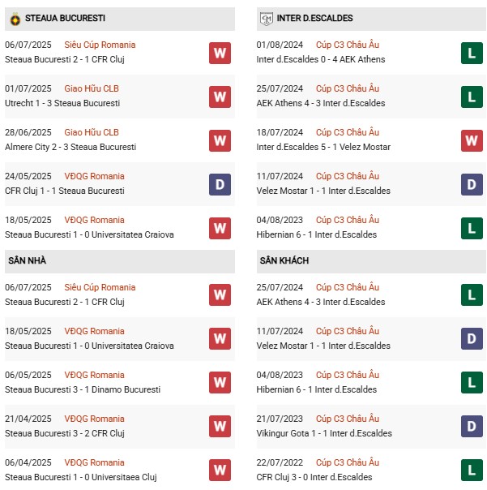
Task: Click the W badge for Utrecht match
Action: pos(220,97)
